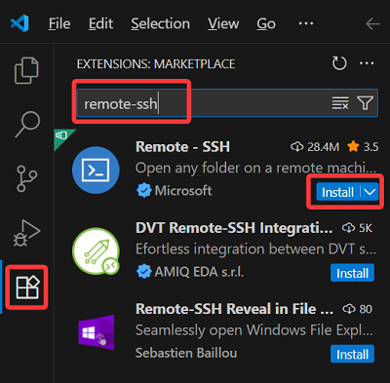Screen dimensions: 390x383
Task: Open marketplace Views and More Actions ellipsis
Action: pos(367,63)
